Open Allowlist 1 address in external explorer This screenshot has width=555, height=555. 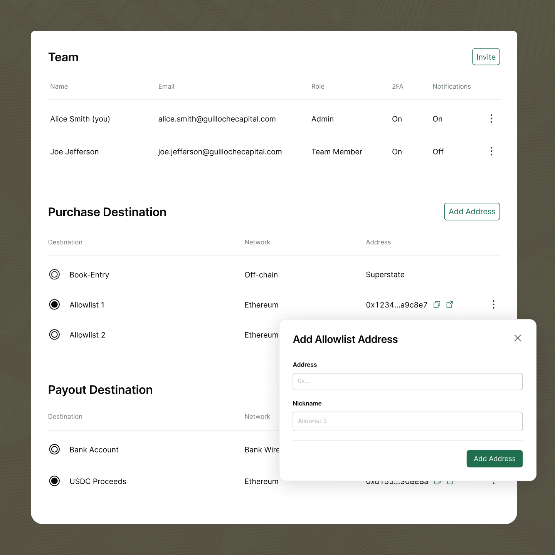tap(449, 304)
